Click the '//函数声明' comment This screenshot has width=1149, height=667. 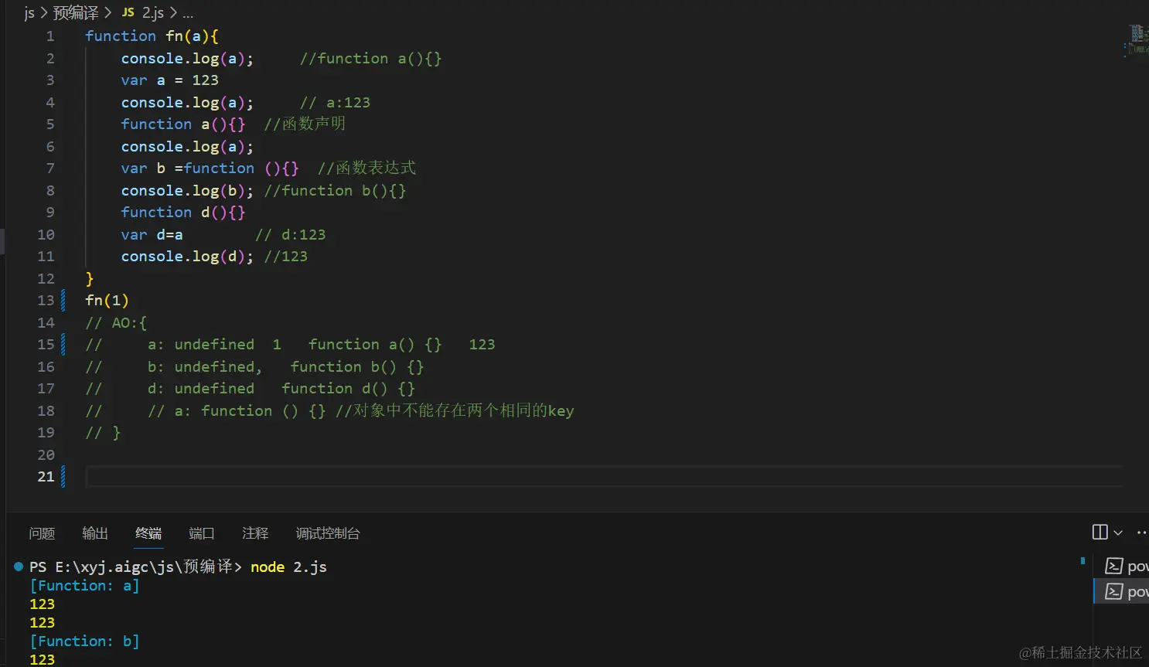[305, 124]
